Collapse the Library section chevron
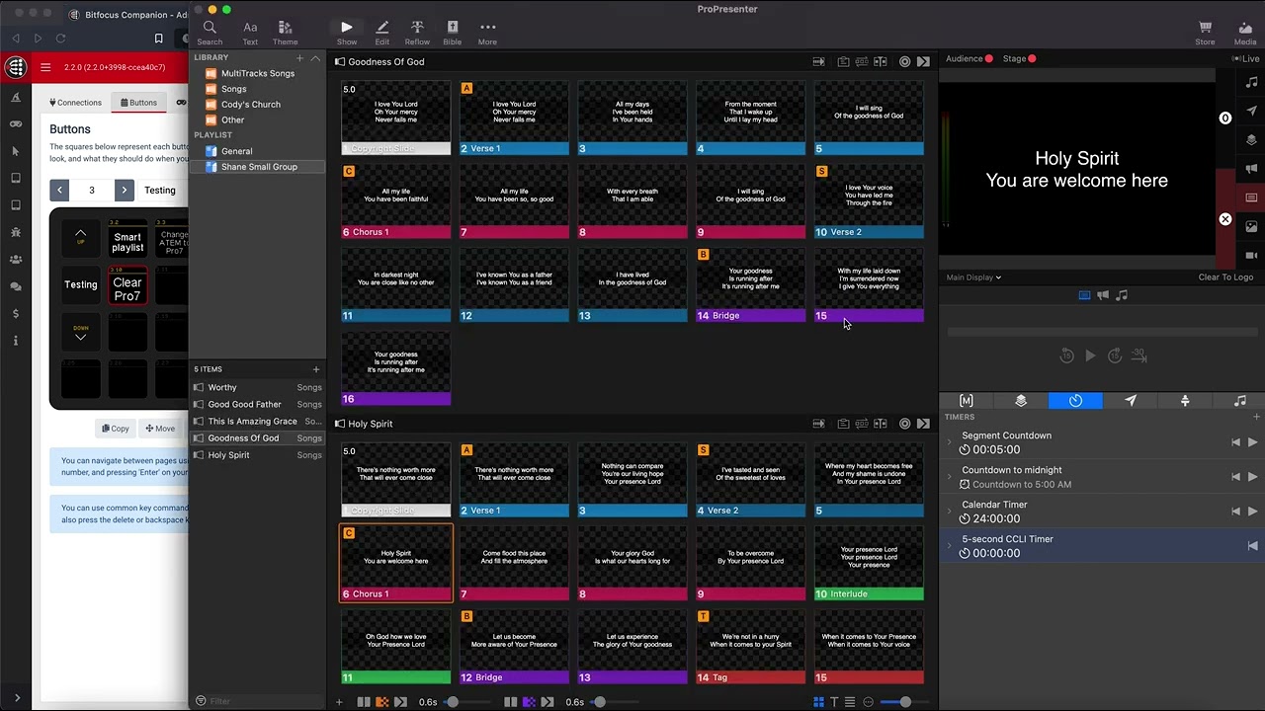Image resolution: width=1265 pixels, height=711 pixels. pos(315,58)
